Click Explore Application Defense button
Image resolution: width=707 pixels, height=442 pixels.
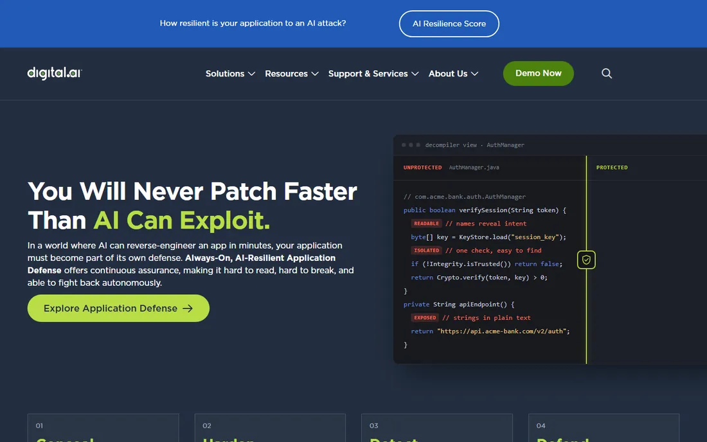[x=119, y=308]
